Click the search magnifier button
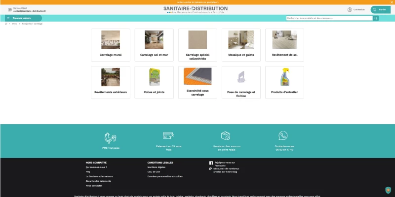The height and width of the screenshot is (197, 395). tap(376, 18)
